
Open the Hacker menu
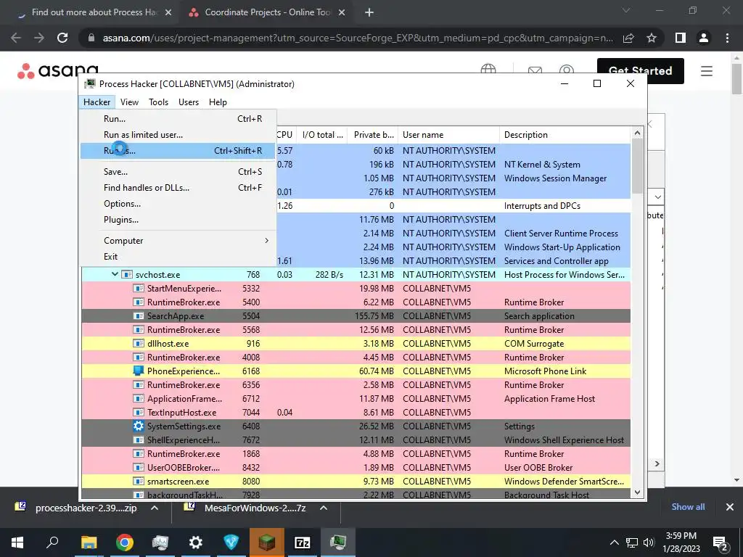(97, 102)
